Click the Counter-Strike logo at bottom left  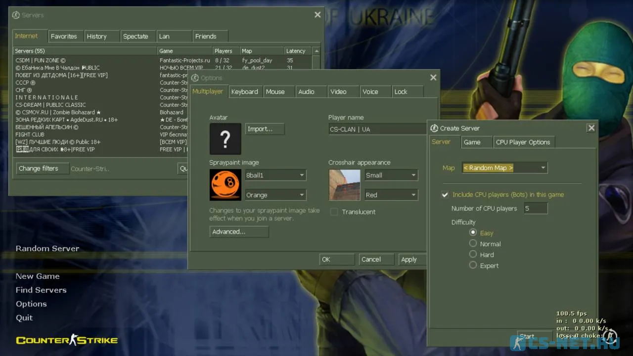67,340
